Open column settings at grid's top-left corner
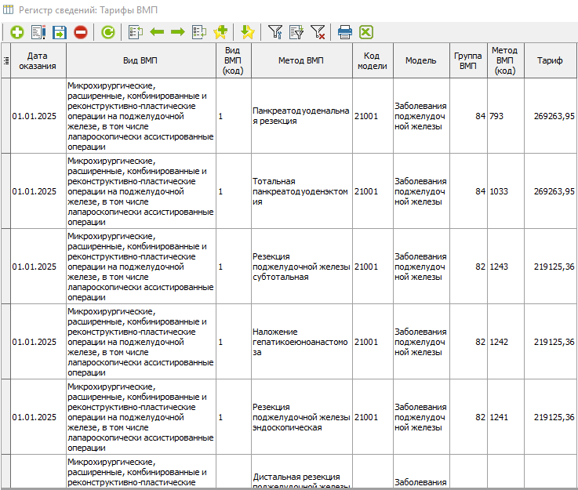Image resolution: width=578 pixels, height=490 pixels. (x=6, y=61)
